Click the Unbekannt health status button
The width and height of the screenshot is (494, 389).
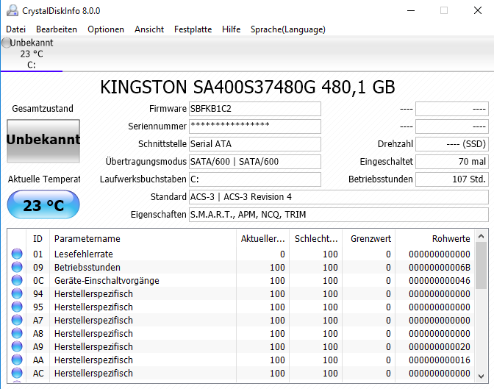point(43,141)
